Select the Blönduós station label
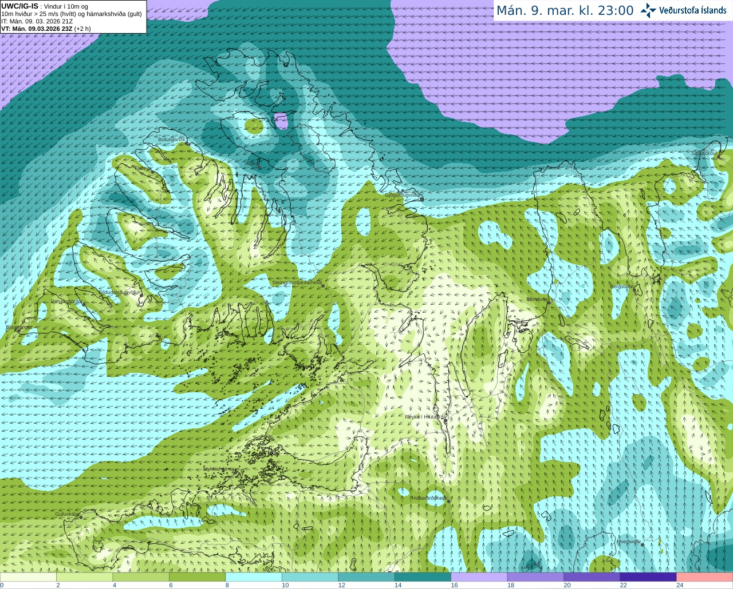The height and width of the screenshot is (589, 733). point(537,299)
